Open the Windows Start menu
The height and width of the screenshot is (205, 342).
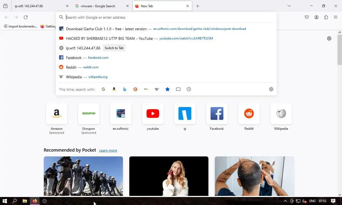5,201
